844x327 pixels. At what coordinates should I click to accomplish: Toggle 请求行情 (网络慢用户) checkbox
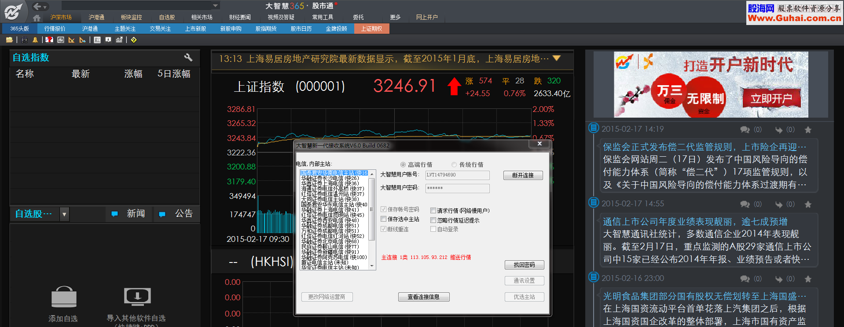[x=433, y=211]
